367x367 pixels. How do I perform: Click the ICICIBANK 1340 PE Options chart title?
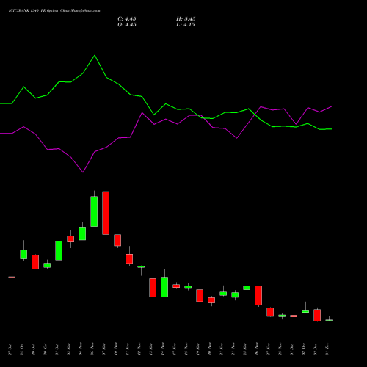[x=54, y=11]
